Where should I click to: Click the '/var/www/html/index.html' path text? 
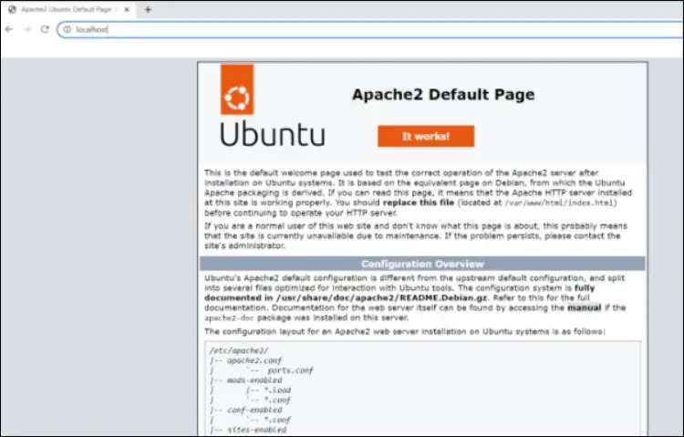pyautogui.click(x=560, y=203)
